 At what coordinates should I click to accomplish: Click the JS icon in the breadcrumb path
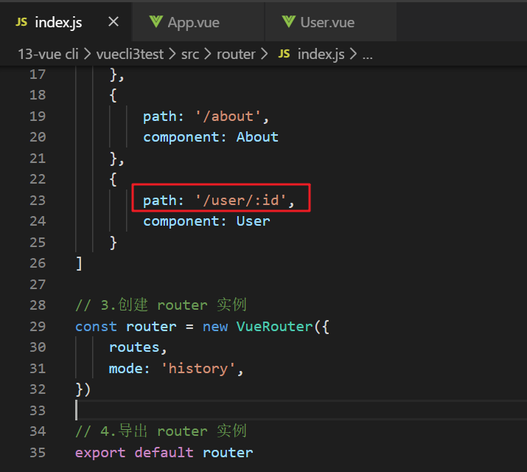pos(284,54)
